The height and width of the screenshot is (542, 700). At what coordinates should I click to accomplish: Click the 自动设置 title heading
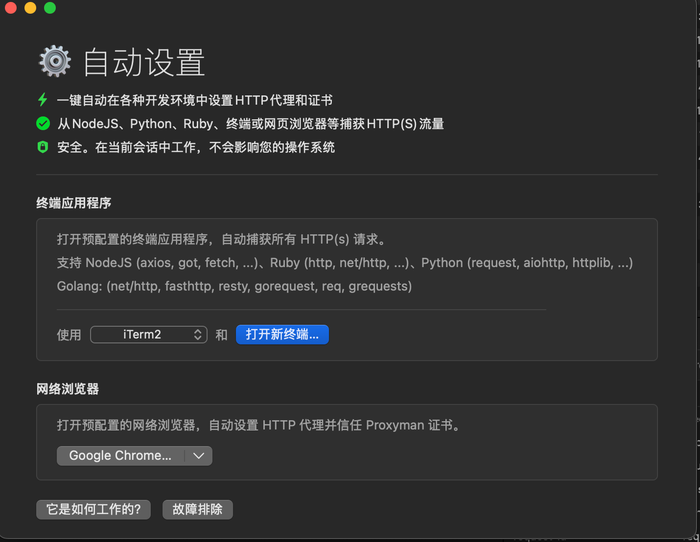click(144, 63)
